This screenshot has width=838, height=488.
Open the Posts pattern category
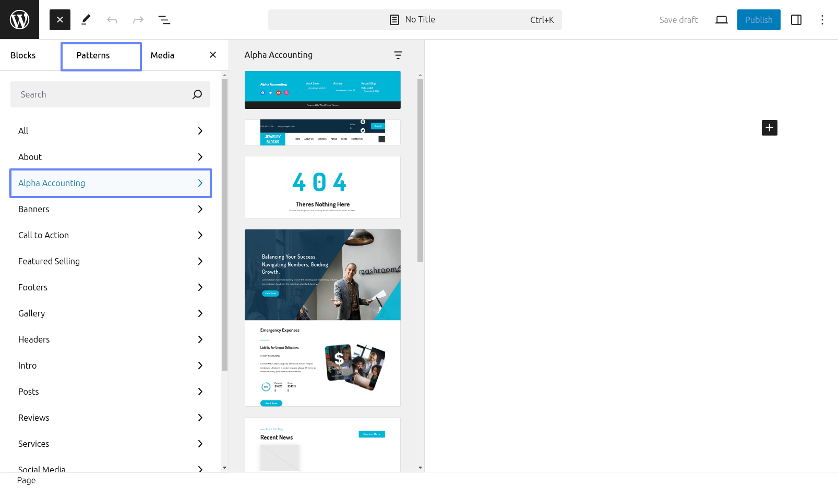[x=110, y=392]
